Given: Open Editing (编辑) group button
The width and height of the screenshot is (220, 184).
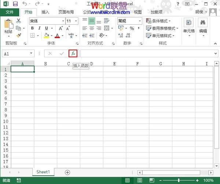Looking at the screenshot, I should [203, 27].
